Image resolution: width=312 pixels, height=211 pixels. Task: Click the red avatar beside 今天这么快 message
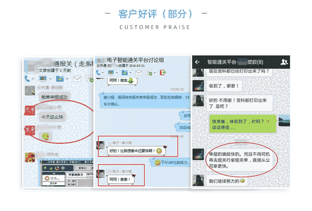(30, 111)
